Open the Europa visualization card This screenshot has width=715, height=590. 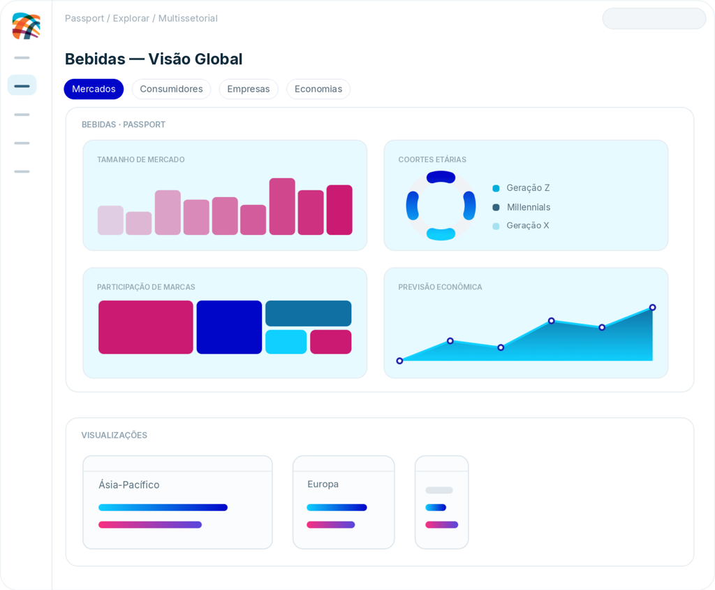pos(344,503)
